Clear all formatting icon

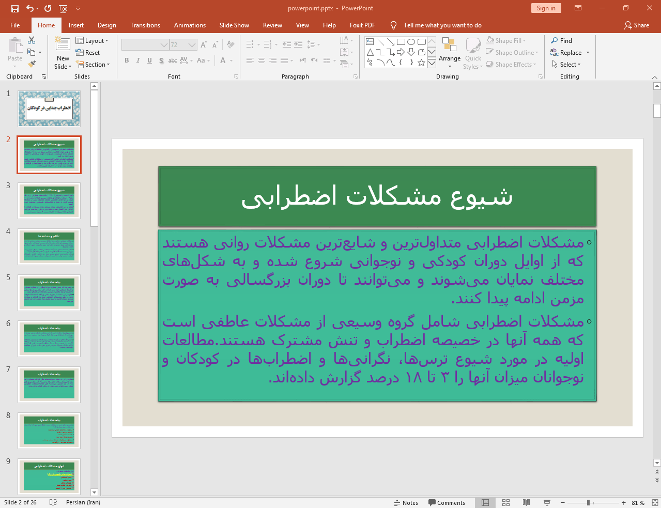[230, 45]
